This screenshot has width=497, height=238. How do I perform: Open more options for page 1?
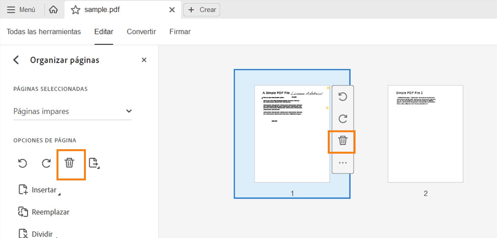(343, 163)
